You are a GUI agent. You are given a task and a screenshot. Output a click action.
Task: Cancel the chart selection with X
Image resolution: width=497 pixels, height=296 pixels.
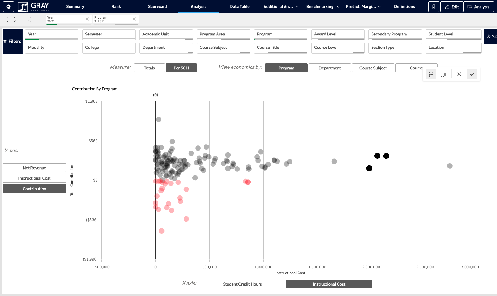(459, 74)
